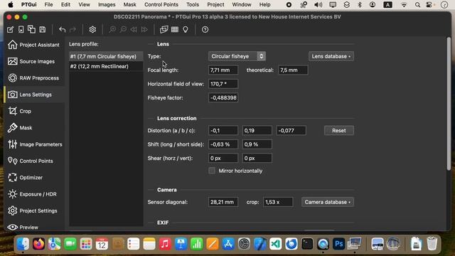The height and width of the screenshot is (256, 455).
Task: Open options via the toolbar gear icon
Action: pyautogui.click(x=92, y=29)
